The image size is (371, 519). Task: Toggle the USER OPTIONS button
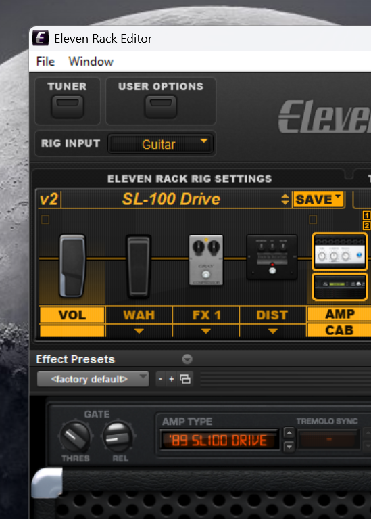[x=161, y=107]
